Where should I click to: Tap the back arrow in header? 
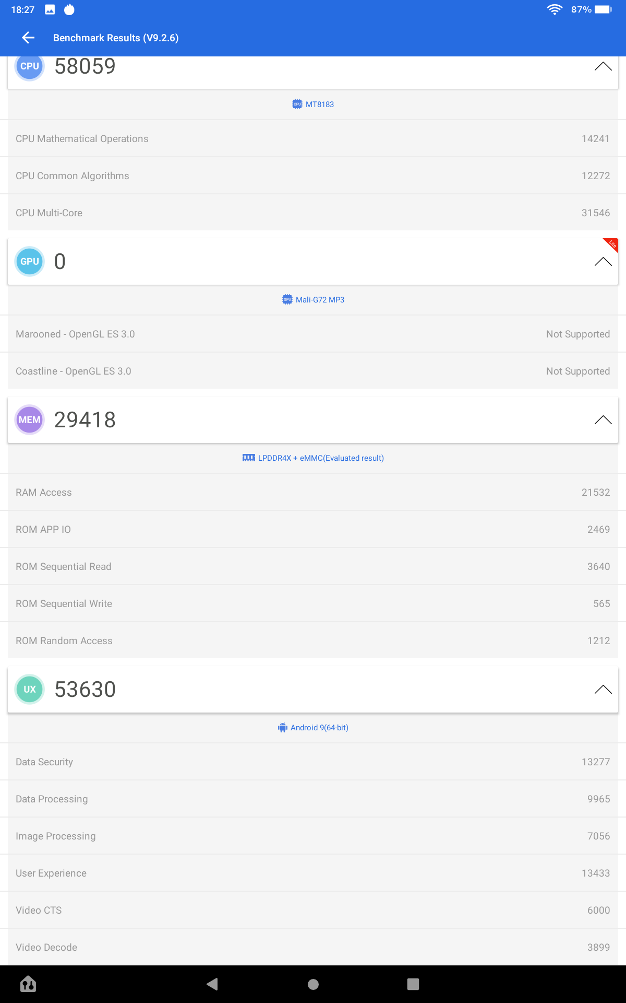coord(28,38)
